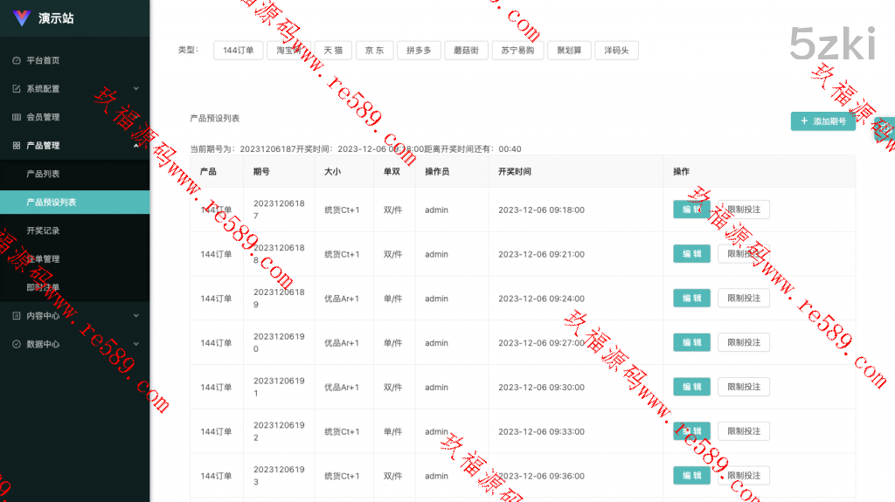Open the 开奖记录 submenu item

(43, 230)
